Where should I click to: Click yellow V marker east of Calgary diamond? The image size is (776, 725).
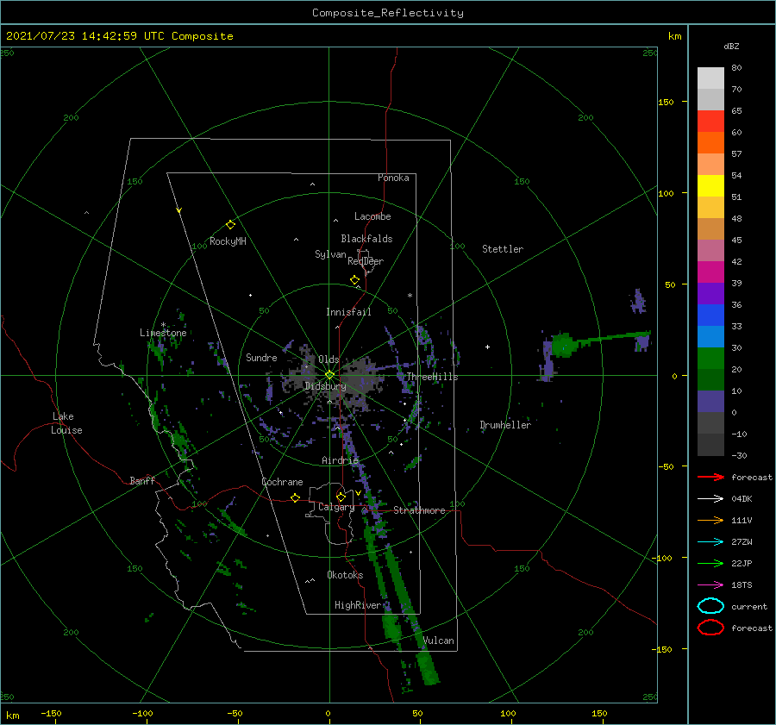coord(358,493)
